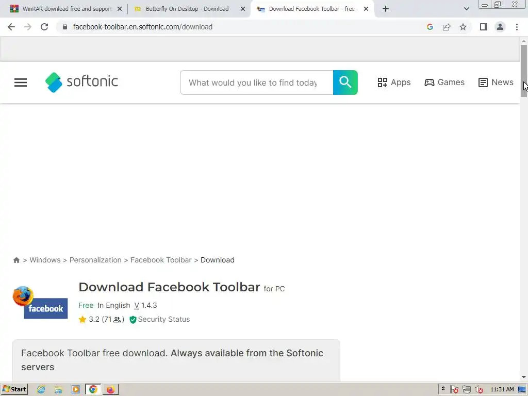Click the Download Facebook Toolbar heading
This screenshot has height=396, width=528.
pyautogui.click(x=169, y=287)
